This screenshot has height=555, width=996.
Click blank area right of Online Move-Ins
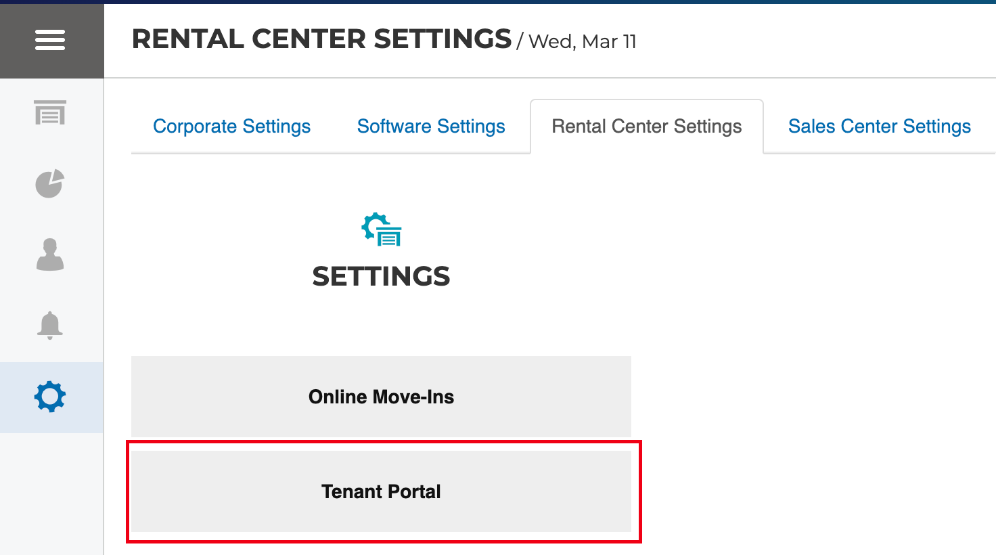[x=812, y=397]
